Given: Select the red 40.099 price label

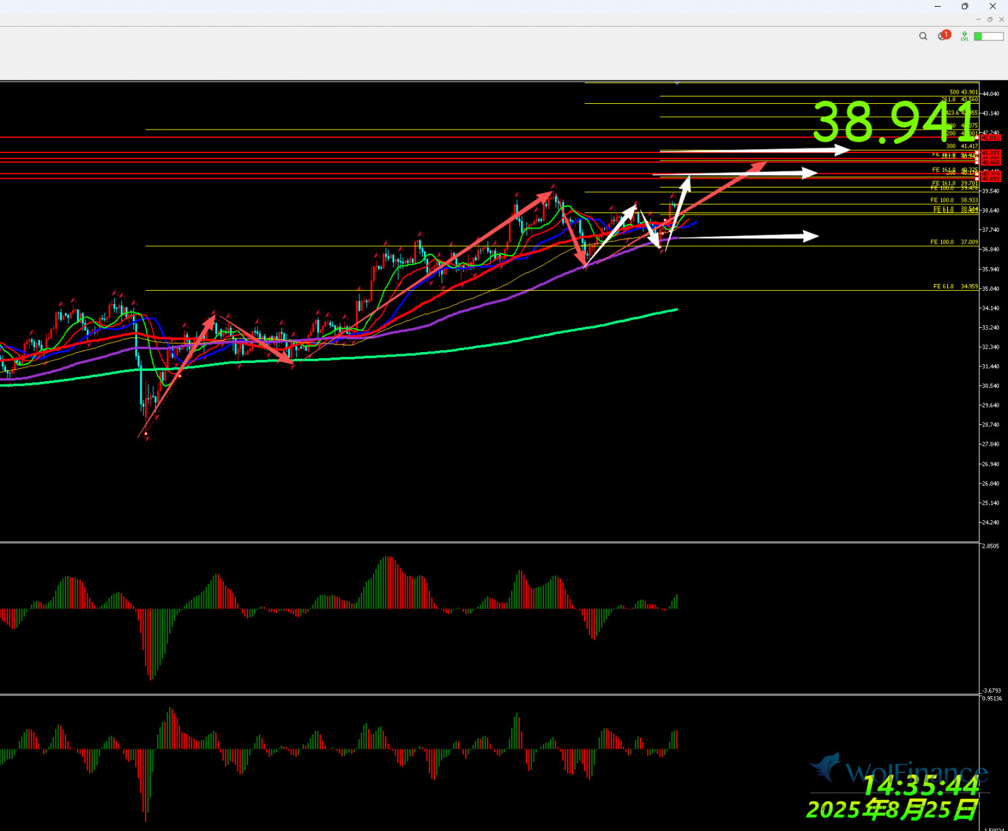Looking at the screenshot, I should tap(990, 179).
